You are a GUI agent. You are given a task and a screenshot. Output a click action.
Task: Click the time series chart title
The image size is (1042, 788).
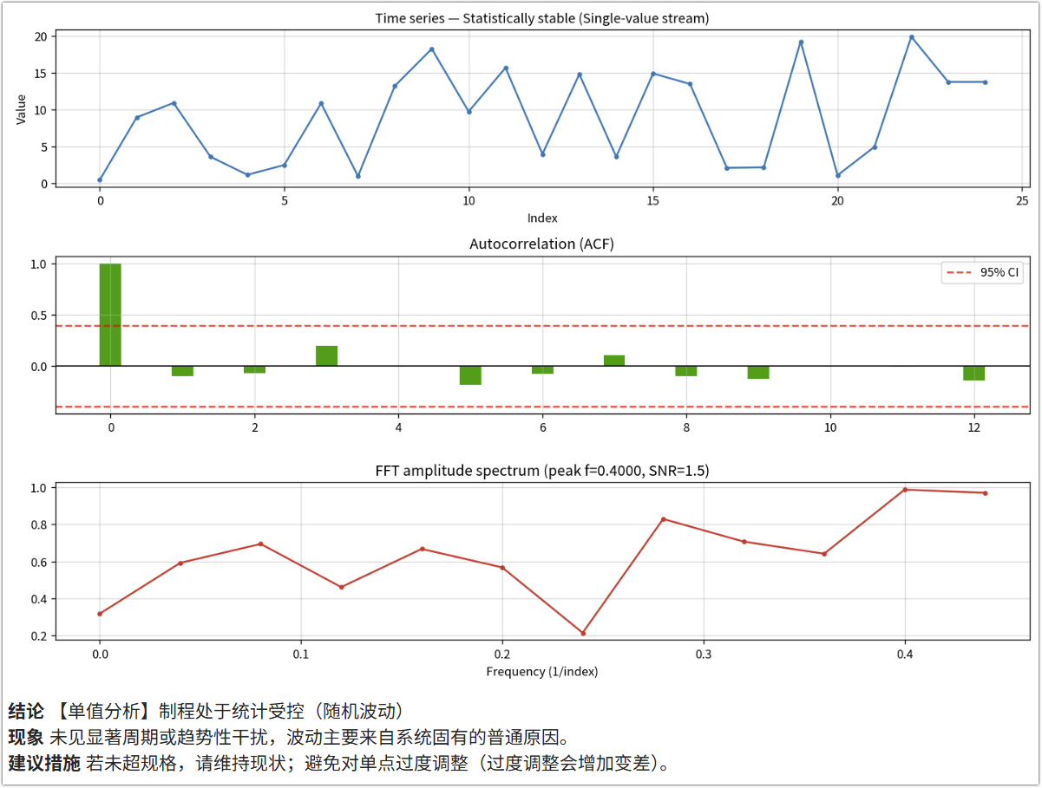click(541, 18)
